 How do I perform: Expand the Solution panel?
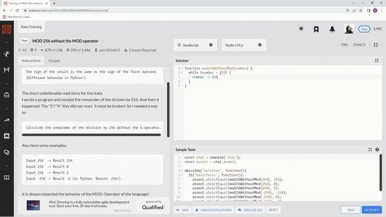[376, 60]
